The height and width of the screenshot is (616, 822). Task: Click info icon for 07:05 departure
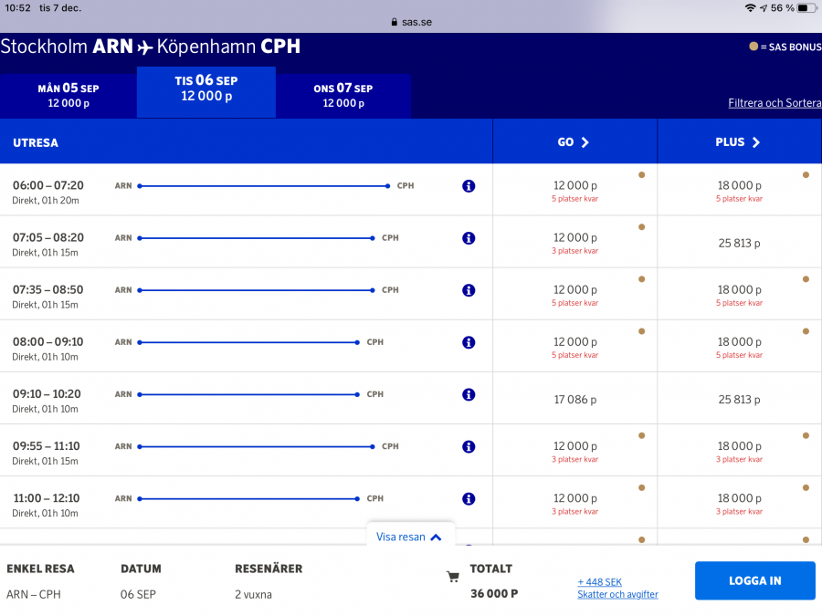469,238
